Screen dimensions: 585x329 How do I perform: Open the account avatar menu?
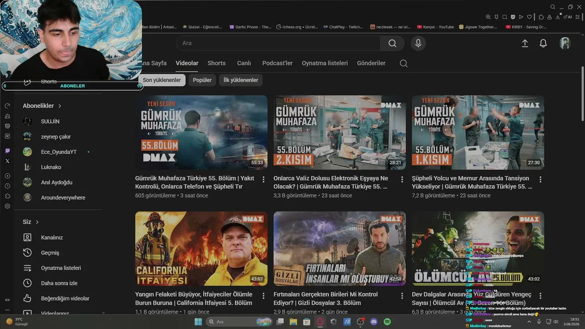(565, 43)
